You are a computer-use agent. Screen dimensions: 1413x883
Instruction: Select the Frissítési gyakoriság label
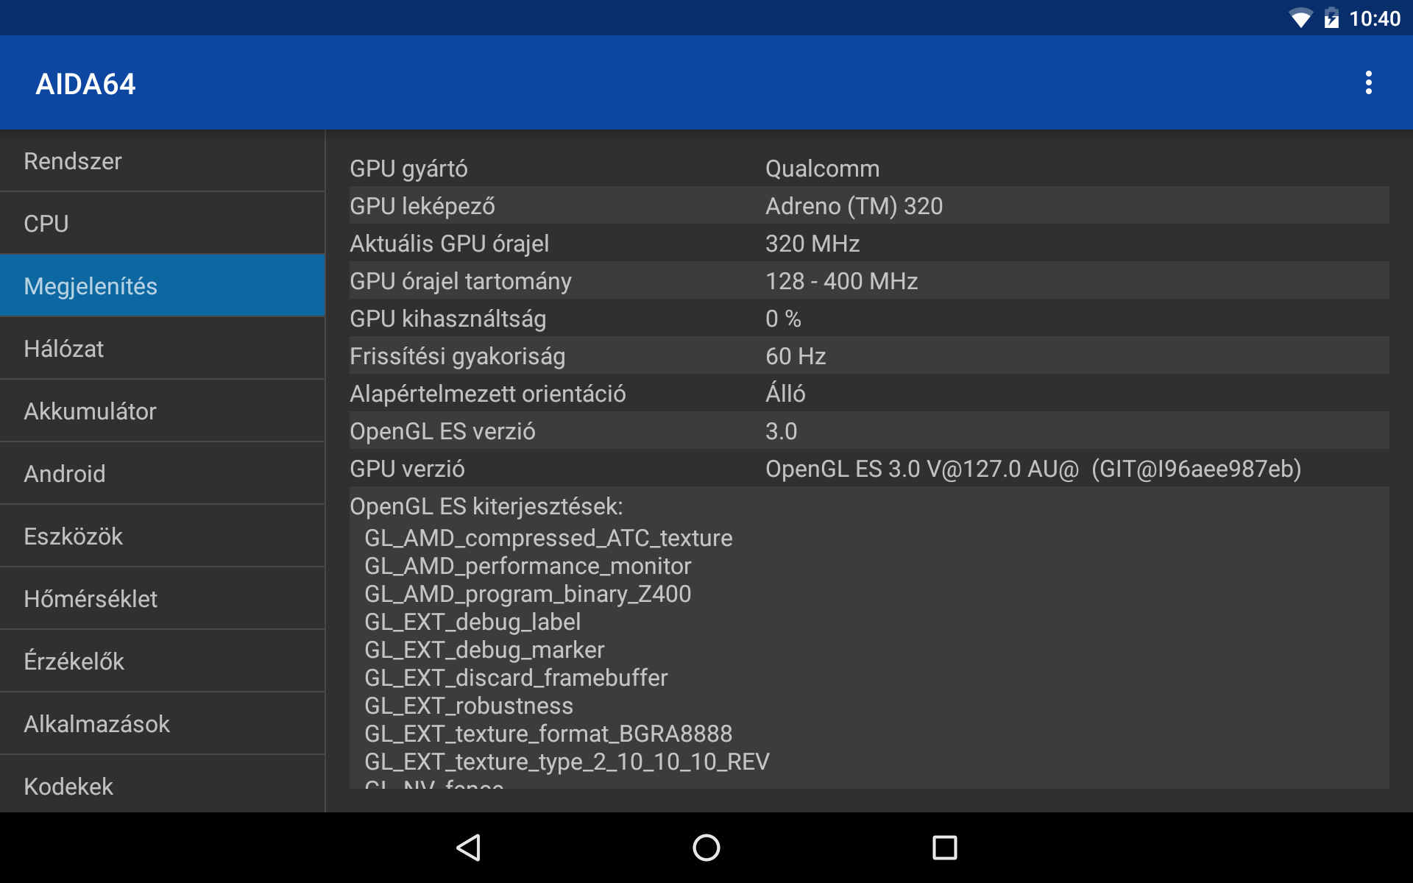coord(457,356)
